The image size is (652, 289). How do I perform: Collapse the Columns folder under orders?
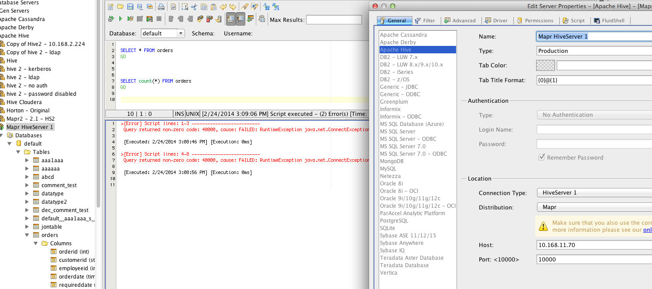(x=36, y=243)
